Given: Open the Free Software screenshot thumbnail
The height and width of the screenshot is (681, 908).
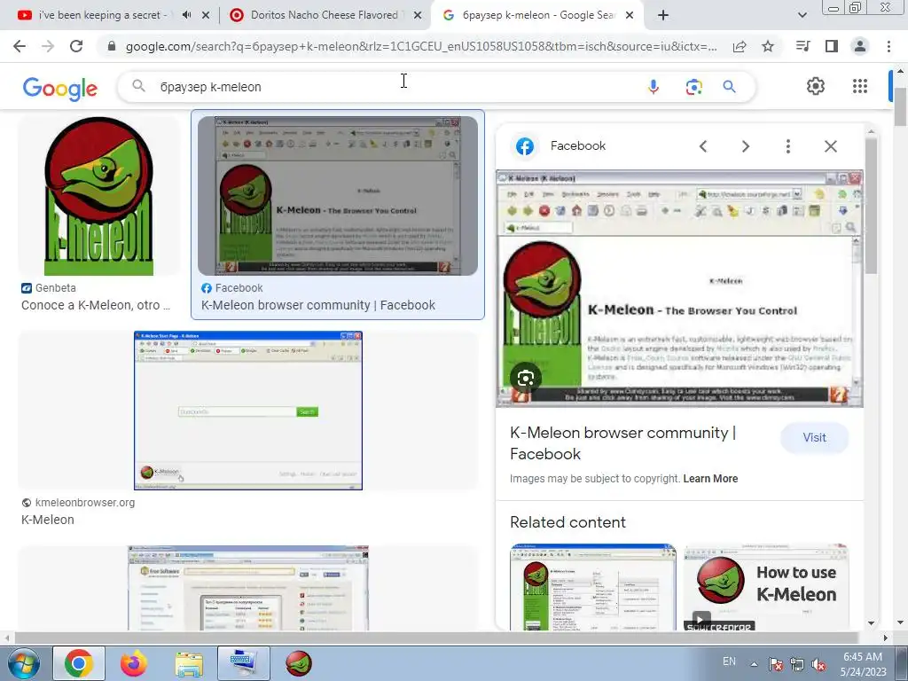Looking at the screenshot, I should pos(248,588).
